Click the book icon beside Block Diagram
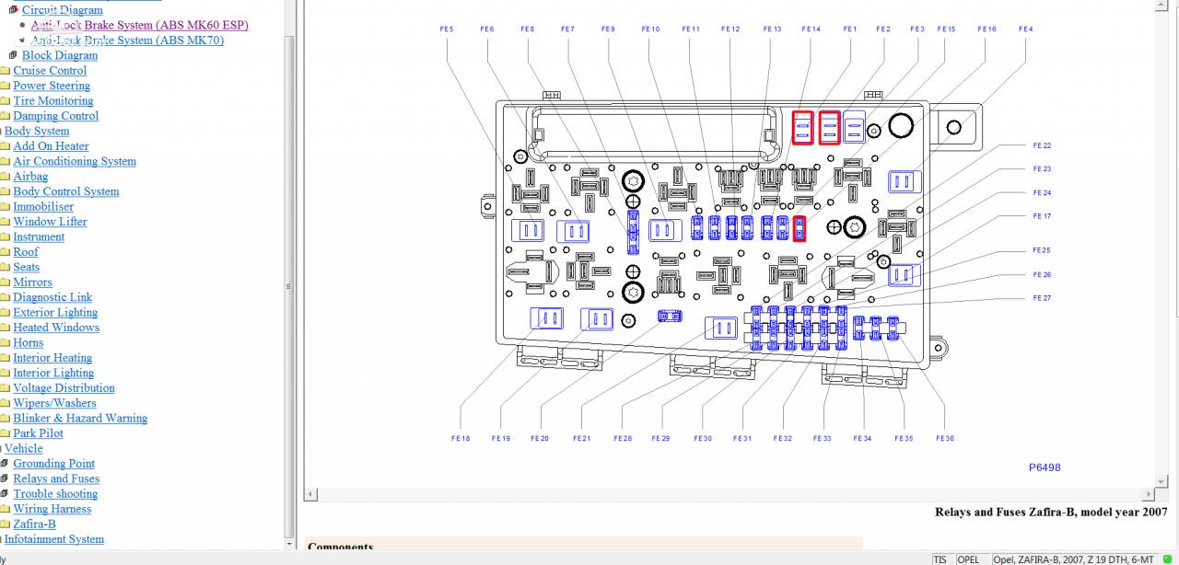The width and height of the screenshot is (1179, 565). point(14,55)
